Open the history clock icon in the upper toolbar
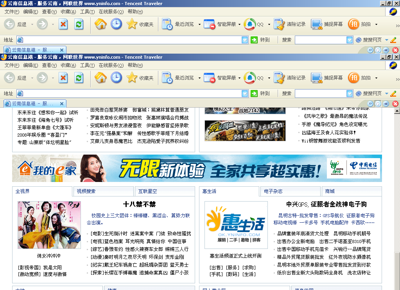 tap(116, 24)
